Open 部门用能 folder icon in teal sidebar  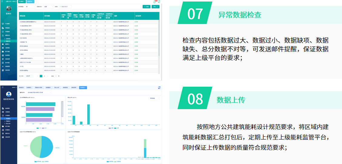(3, 52)
